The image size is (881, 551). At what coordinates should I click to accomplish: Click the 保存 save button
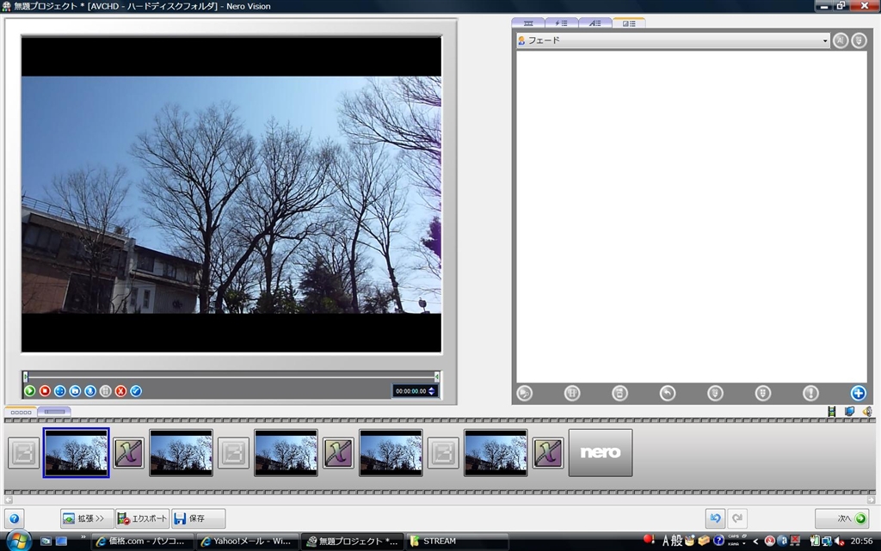coord(199,518)
